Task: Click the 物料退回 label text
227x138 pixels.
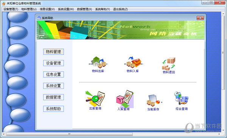Action: pos(169,72)
